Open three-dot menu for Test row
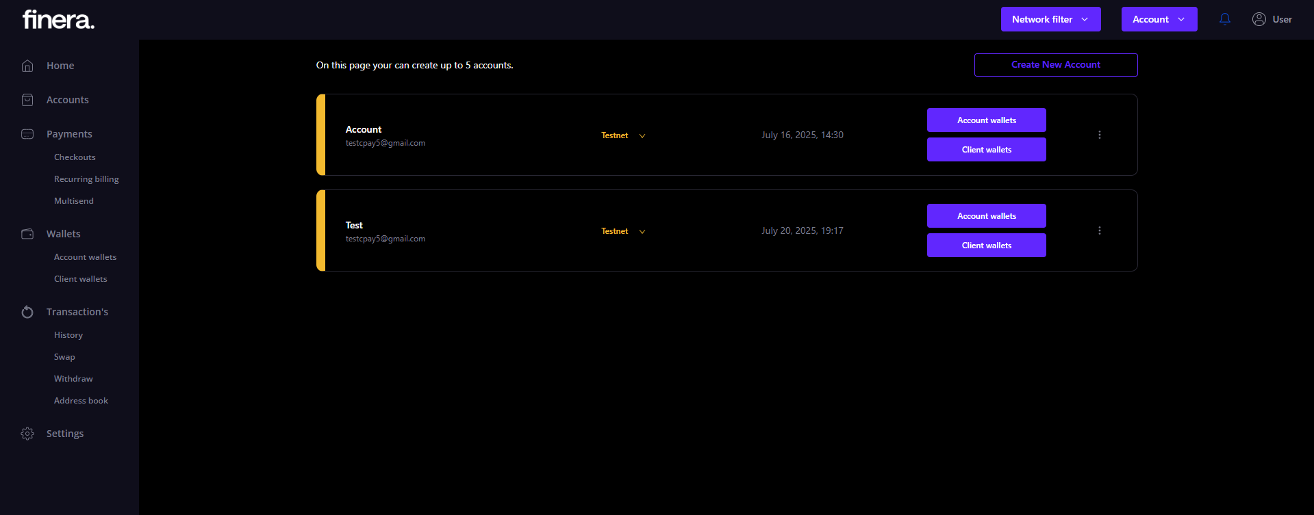Screen dimensions: 1314x515 point(1100,230)
